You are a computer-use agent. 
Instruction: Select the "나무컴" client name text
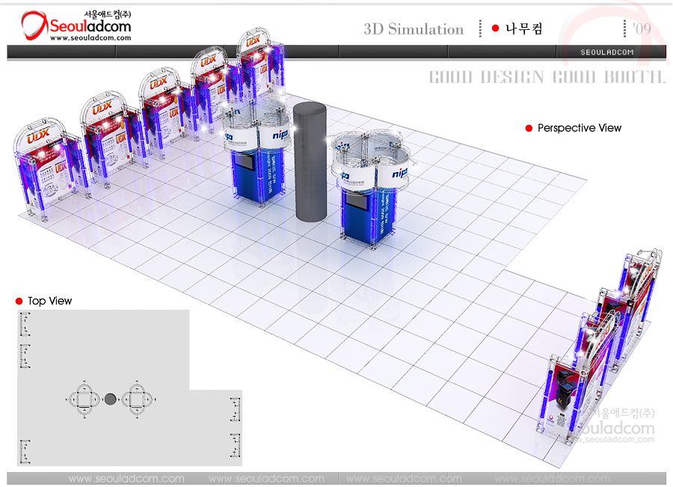pyautogui.click(x=524, y=28)
